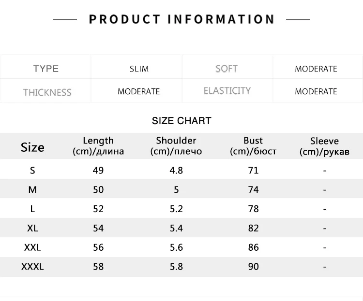
Task: Select length value 52 for L
Action: (x=98, y=209)
